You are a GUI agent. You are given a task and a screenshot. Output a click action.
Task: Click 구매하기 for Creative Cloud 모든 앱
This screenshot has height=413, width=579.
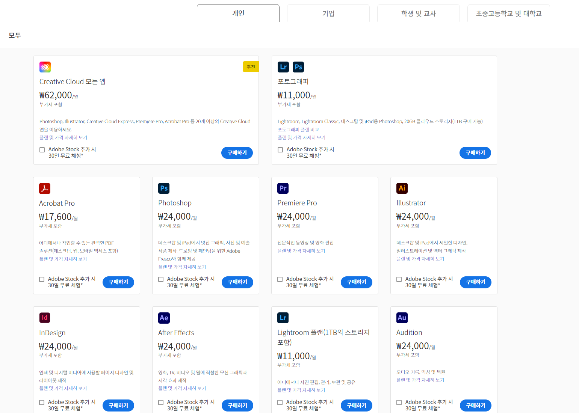click(x=237, y=153)
